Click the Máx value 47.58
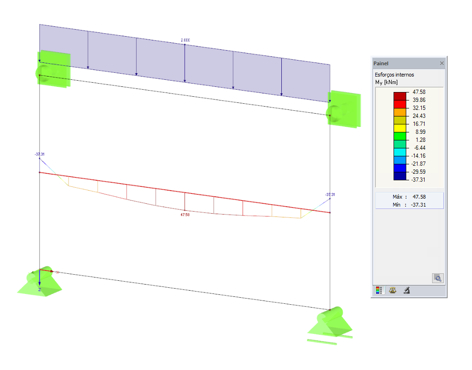This screenshot has height=370, width=472. (419, 197)
